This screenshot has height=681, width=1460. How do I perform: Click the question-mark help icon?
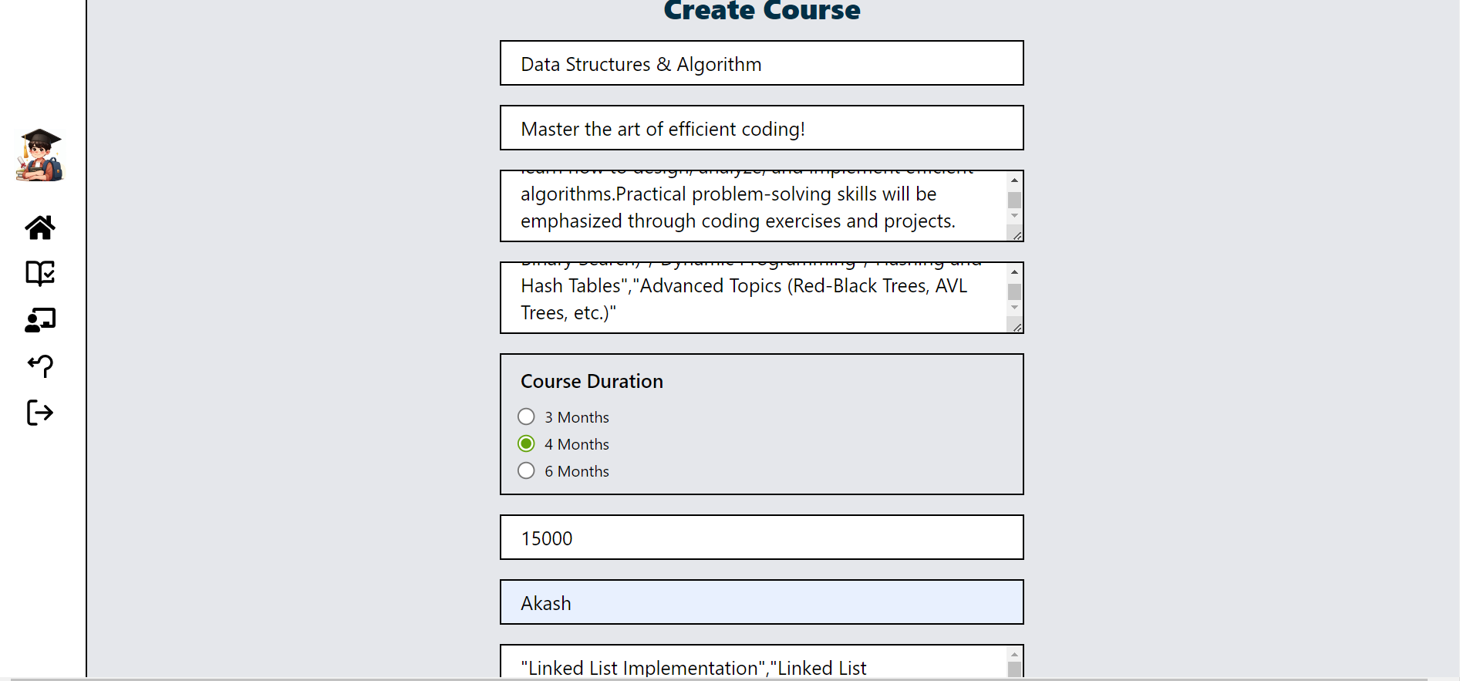tap(40, 366)
